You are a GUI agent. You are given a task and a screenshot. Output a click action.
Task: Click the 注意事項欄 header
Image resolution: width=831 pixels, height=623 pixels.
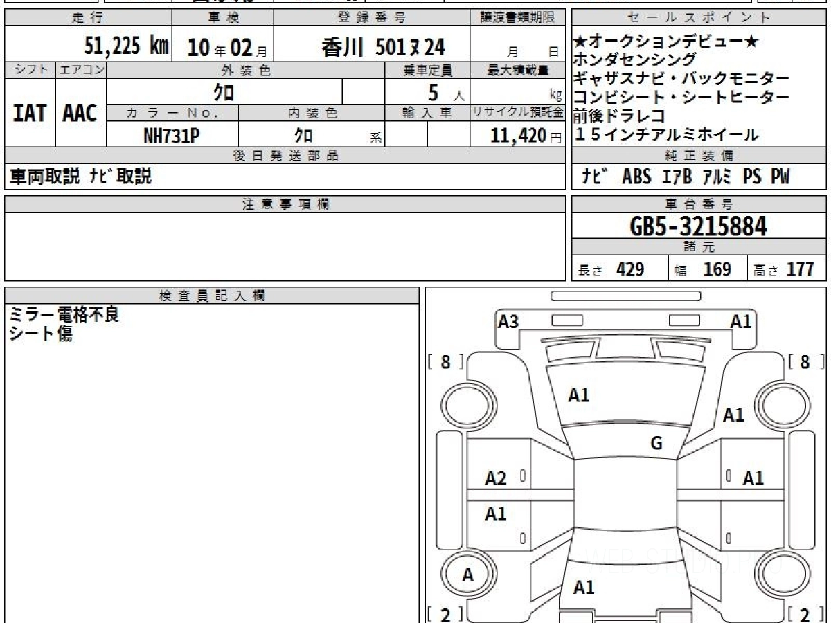pyautogui.click(x=285, y=204)
